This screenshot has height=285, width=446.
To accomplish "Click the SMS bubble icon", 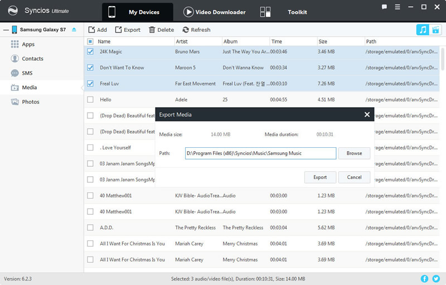I will point(15,73).
